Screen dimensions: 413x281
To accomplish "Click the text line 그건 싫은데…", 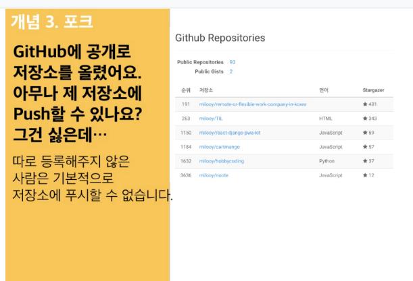I will (x=59, y=135).
